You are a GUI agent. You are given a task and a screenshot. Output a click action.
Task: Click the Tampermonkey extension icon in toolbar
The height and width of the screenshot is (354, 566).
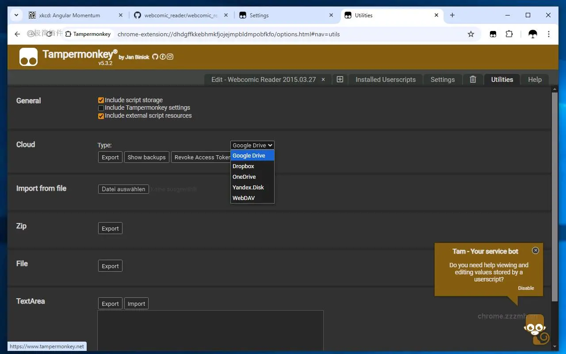click(x=493, y=34)
